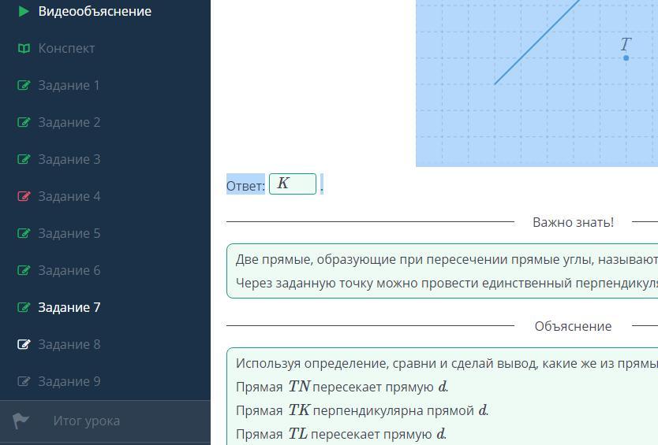Click the red edit icon beside Задание 4
Screen dimensions: 658x445
tap(24, 195)
